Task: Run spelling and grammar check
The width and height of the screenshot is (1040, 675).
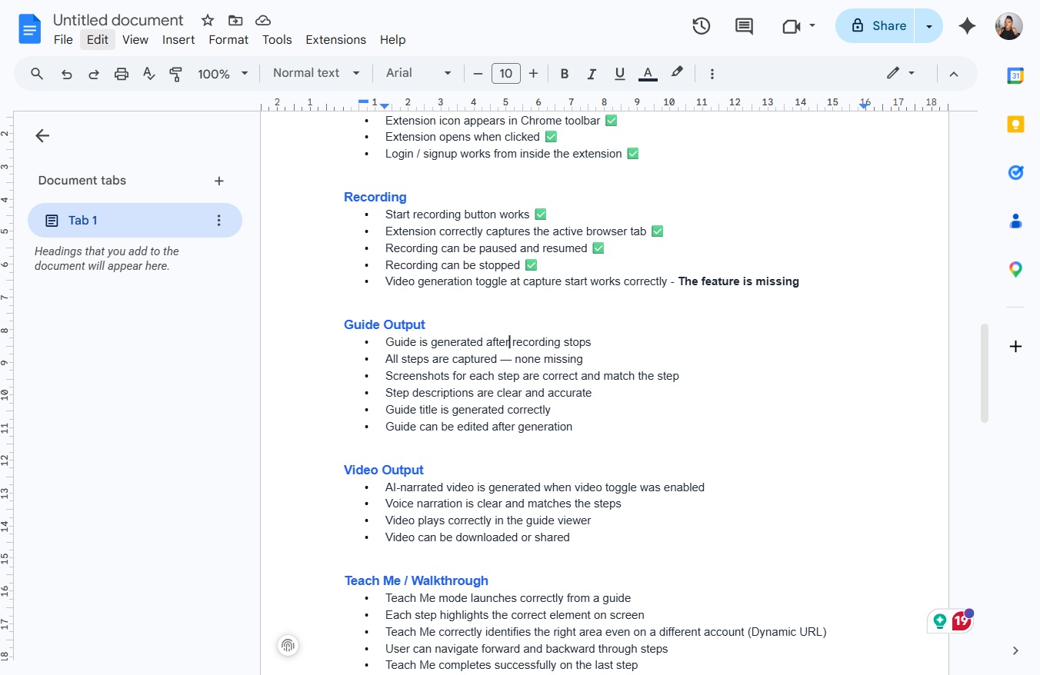Action: click(x=149, y=74)
